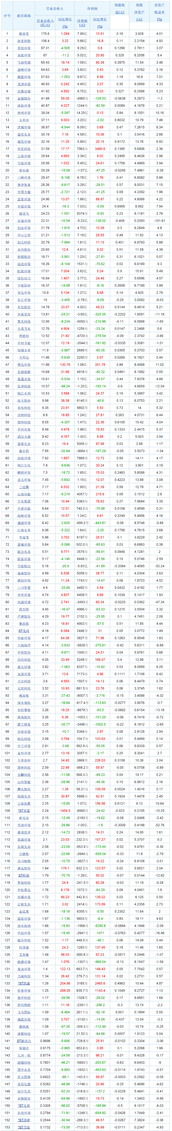Viewport: 172px width, 1131px height.
Task: Click the 龙净环保 stock link
Action: point(24,84)
